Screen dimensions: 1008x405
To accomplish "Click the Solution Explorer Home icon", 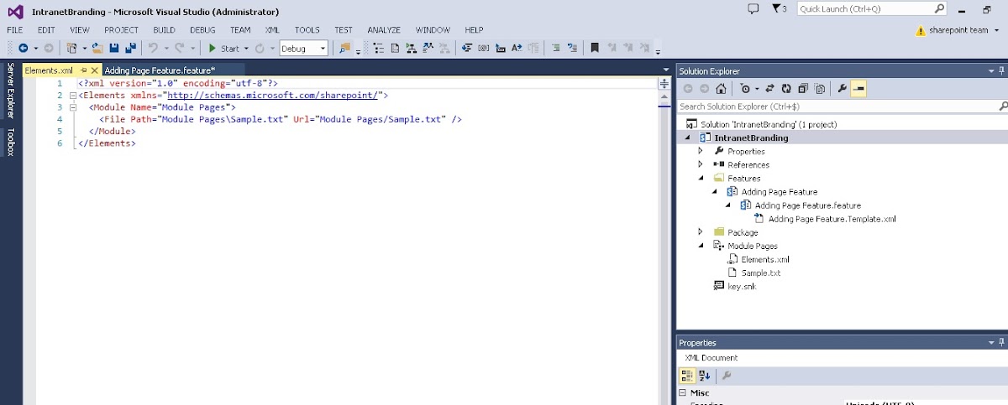I will pos(721,88).
